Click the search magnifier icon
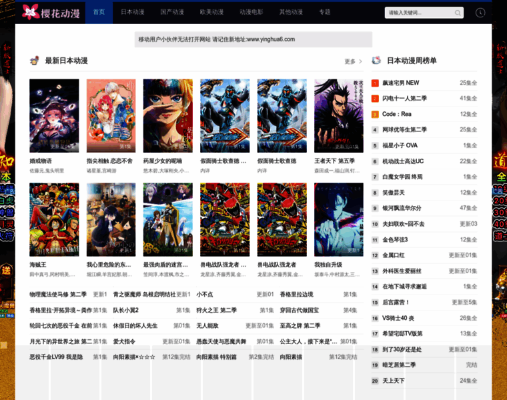 (457, 13)
